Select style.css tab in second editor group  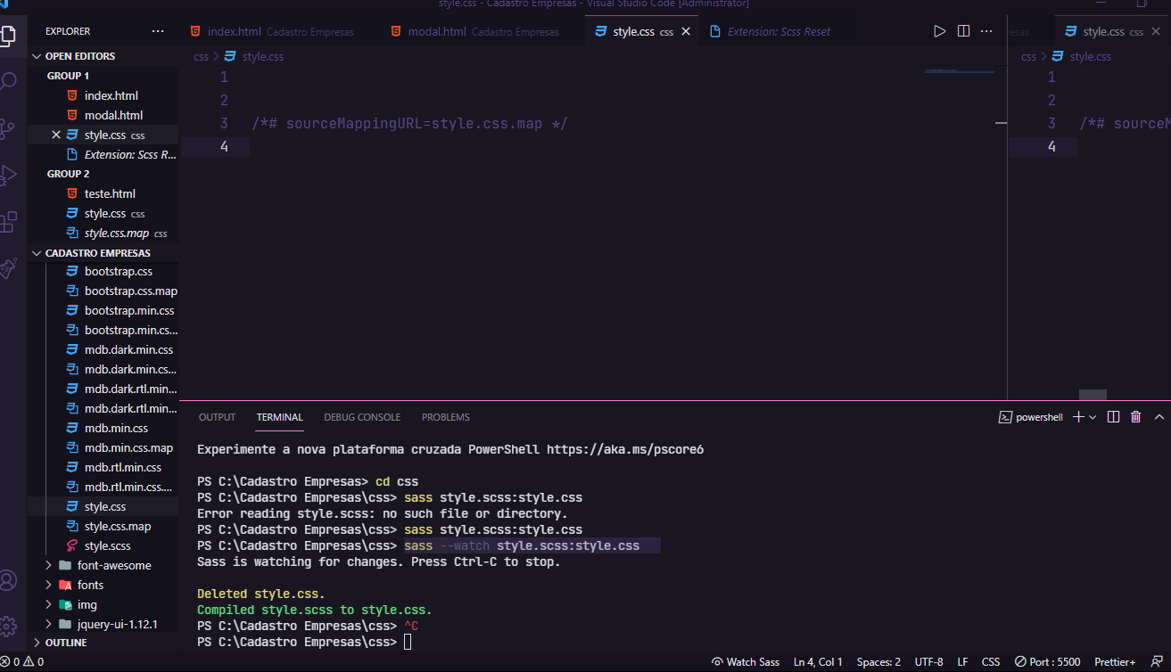[1112, 31]
